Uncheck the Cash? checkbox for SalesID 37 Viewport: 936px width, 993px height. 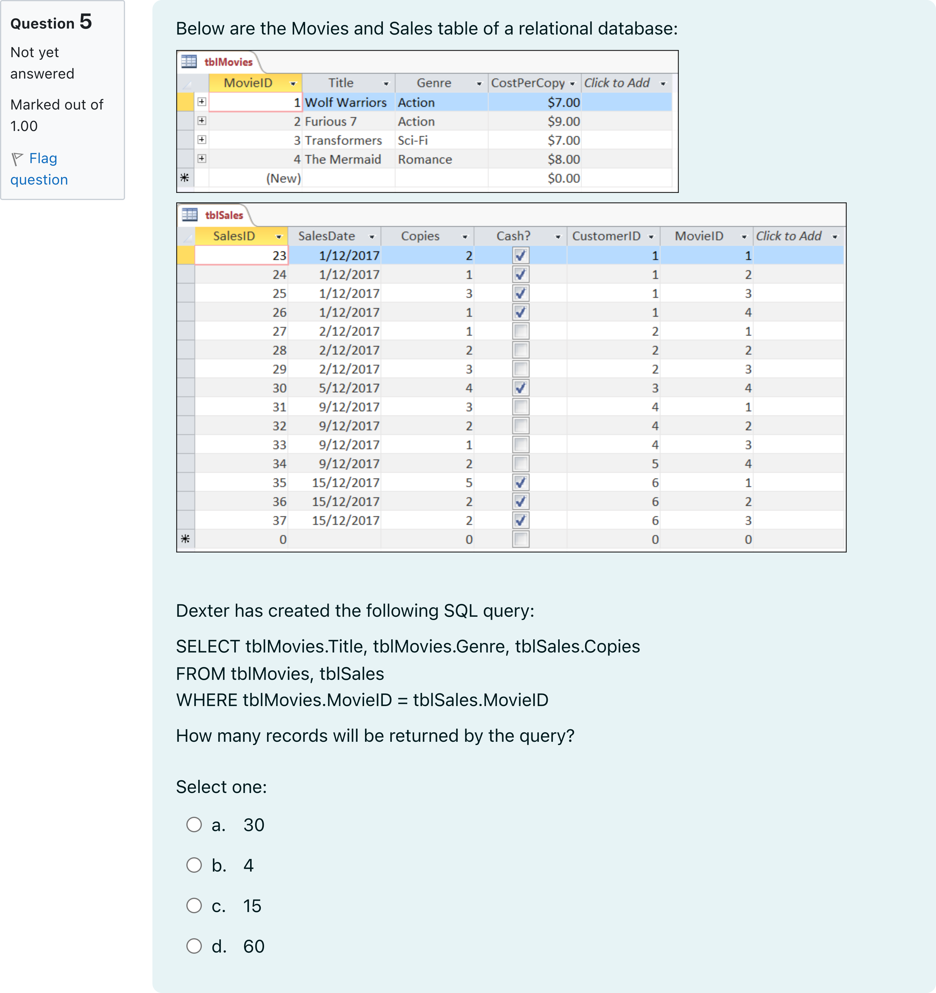point(520,521)
